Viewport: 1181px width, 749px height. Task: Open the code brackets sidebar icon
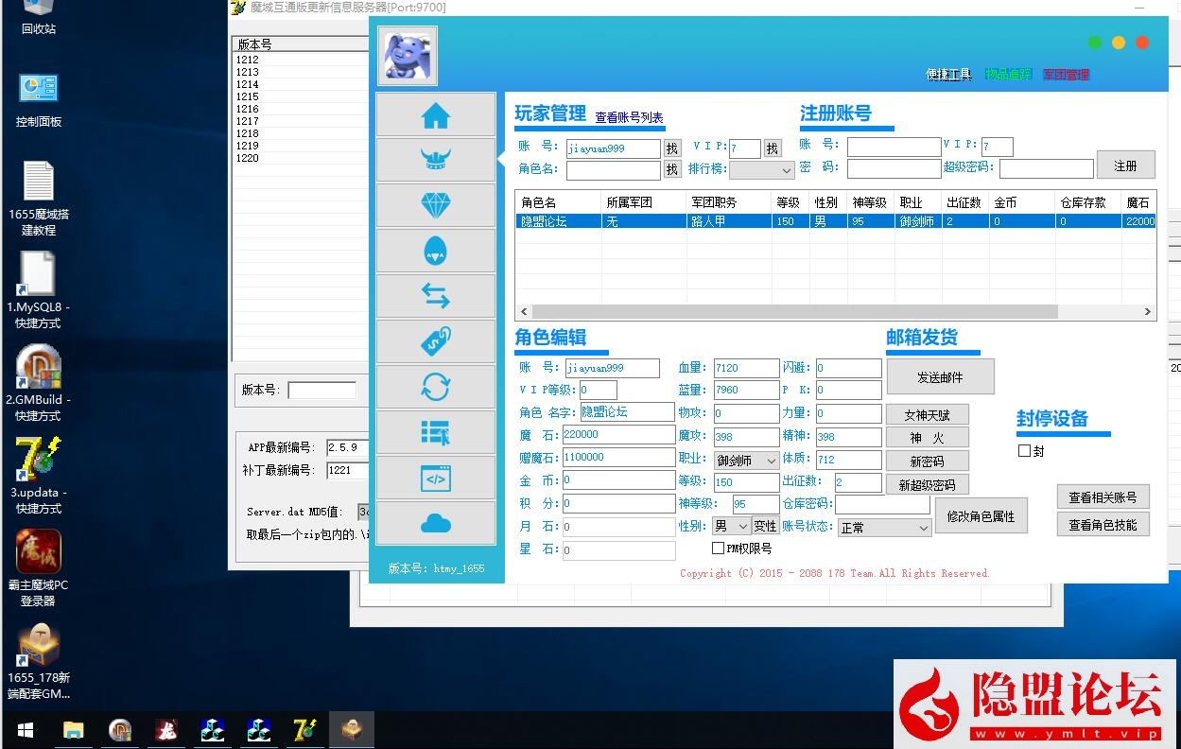pyautogui.click(x=435, y=478)
